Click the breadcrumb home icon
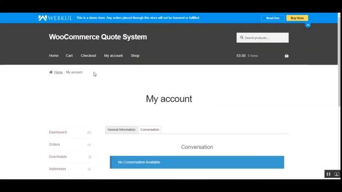 click(x=51, y=72)
